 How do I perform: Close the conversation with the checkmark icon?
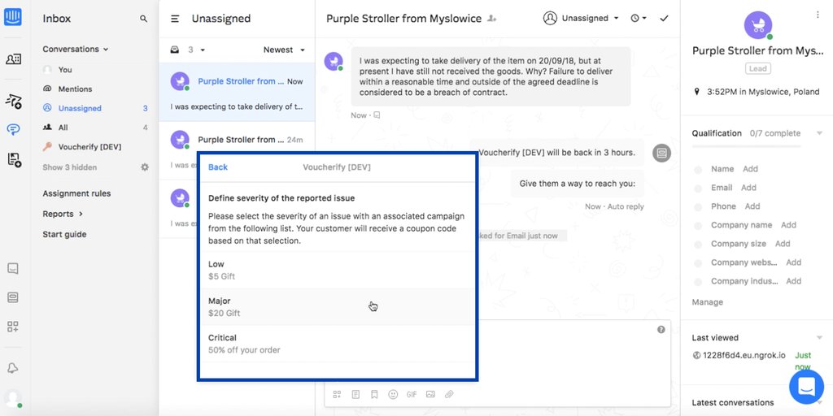[x=664, y=18]
